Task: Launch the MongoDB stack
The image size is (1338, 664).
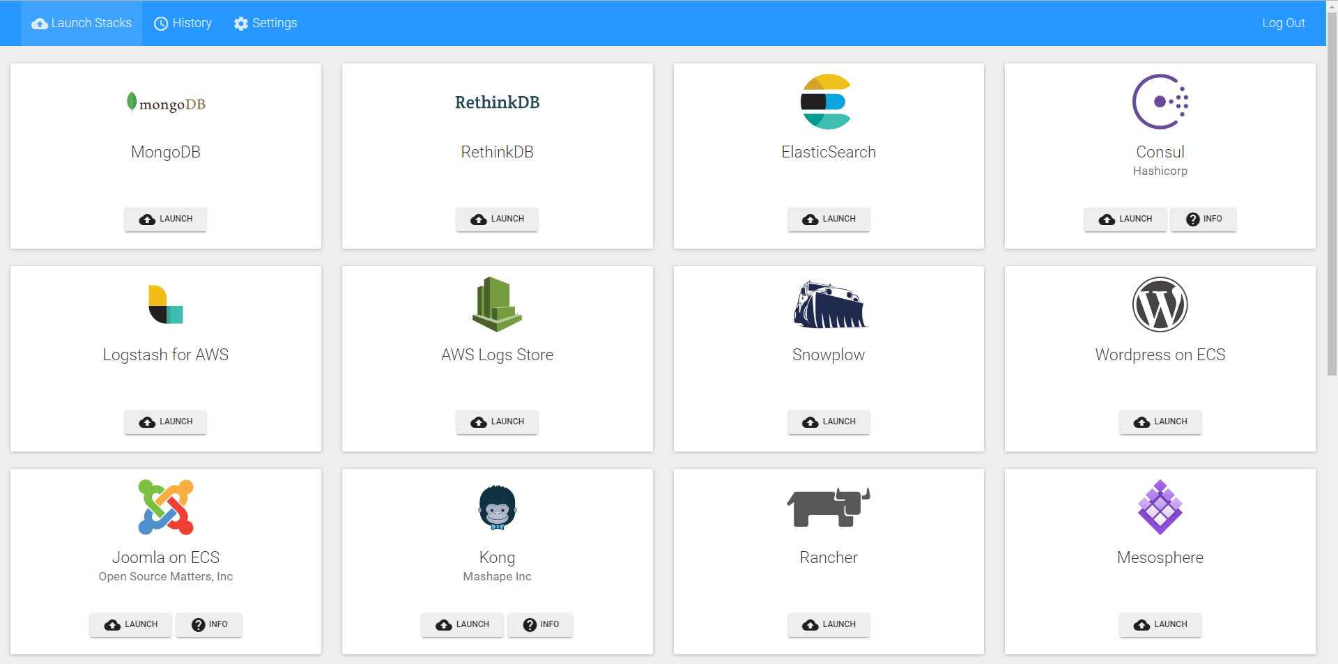Action: [166, 219]
